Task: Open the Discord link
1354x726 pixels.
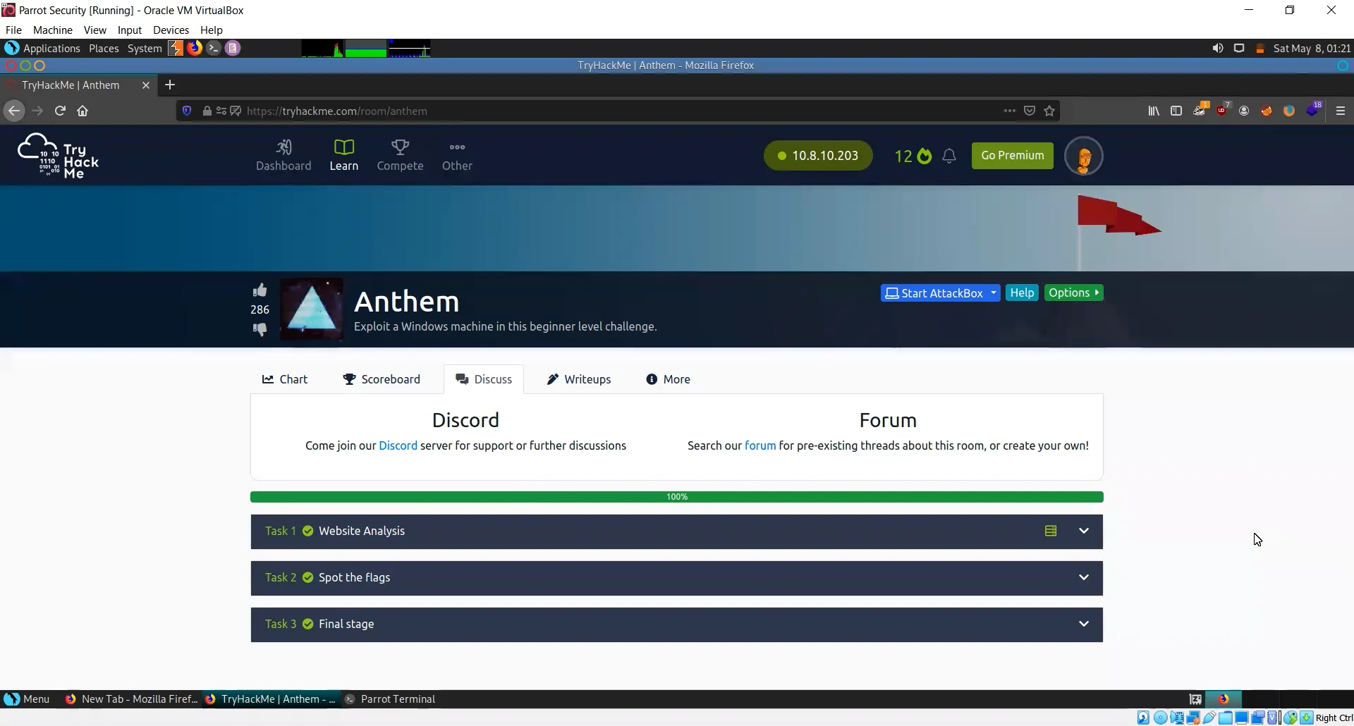Action: pyautogui.click(x=397, y=445)
